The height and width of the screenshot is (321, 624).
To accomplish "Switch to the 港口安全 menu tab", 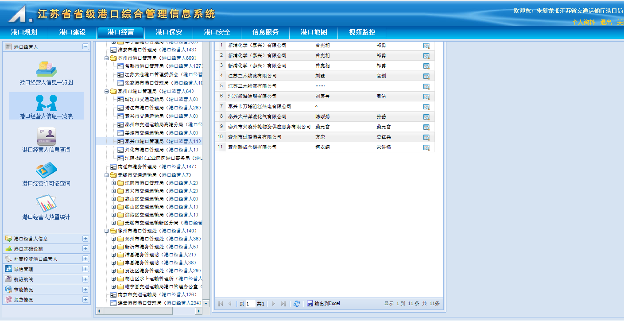I will point(217,32).
